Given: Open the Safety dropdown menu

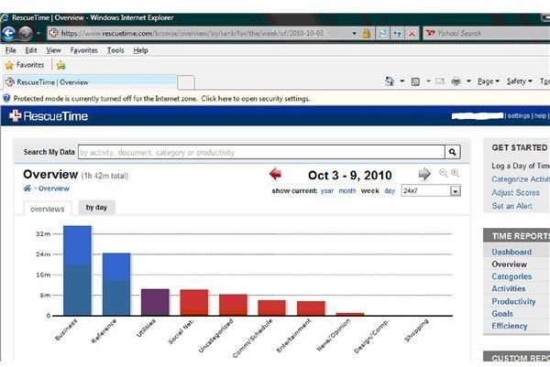Looking at the screenshot, I should click(520, 81).
